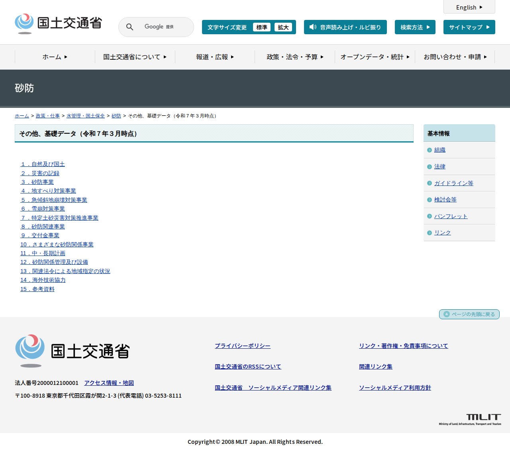Viewport: 510px width, 453px height.
Task: Open 音声読み上げ・ルビ振り feature
Action: tap(345, 27)
